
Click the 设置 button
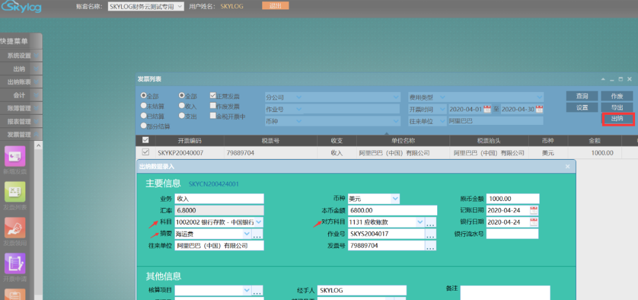click(582, 108)
